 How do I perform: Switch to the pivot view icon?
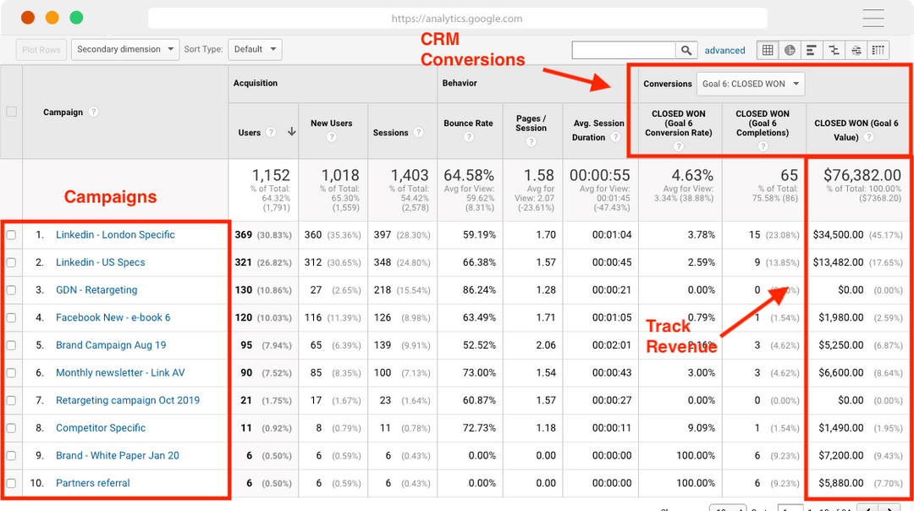[878, 50]
